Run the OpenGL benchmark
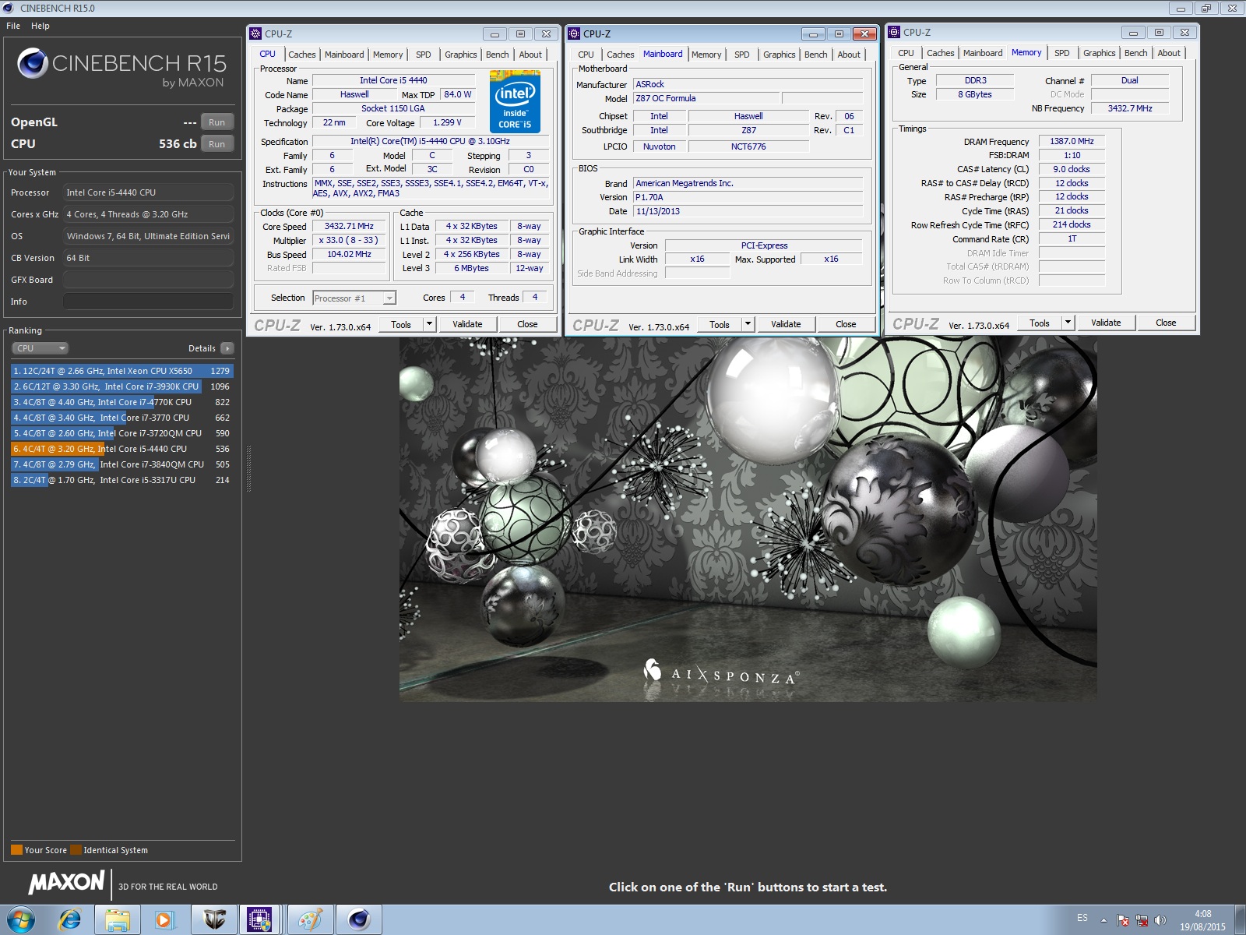Image resolution: width=1246 pixels, height=935 pixels. point(217,122)
